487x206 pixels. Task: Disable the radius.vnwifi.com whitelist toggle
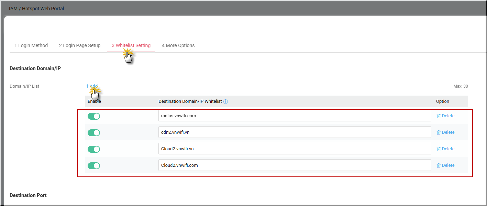click(94, 116)
